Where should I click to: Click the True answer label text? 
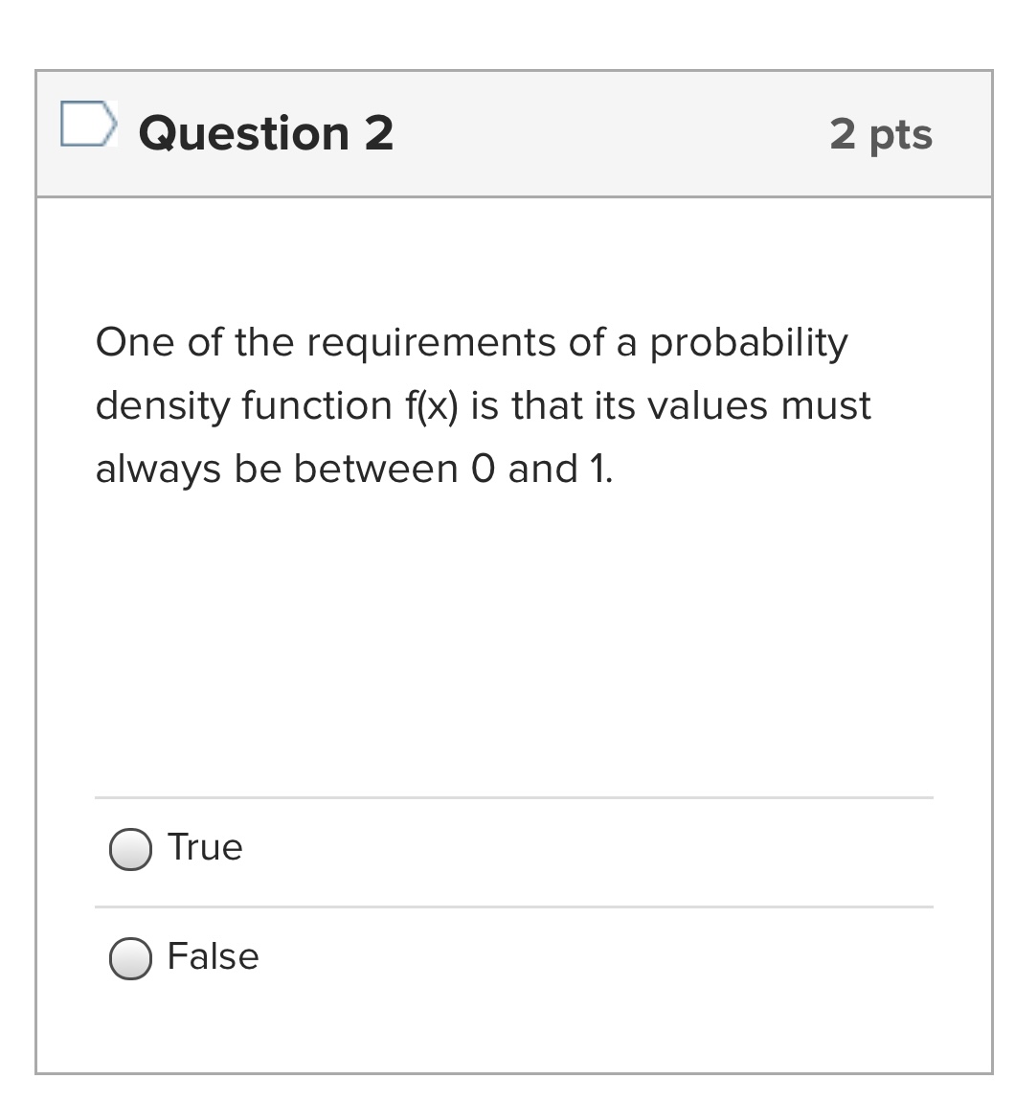pyautogui.click(x=205, y=847)
